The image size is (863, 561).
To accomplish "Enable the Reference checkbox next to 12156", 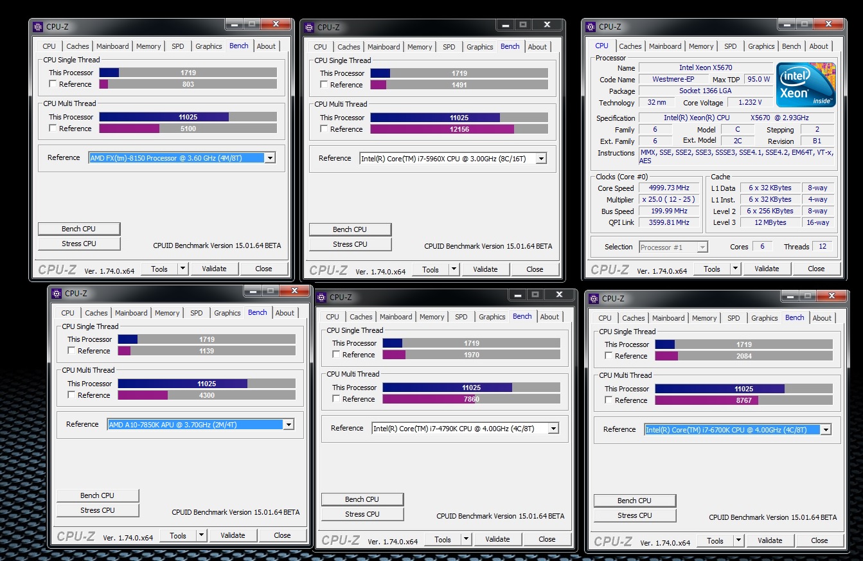I will [324, 129].
